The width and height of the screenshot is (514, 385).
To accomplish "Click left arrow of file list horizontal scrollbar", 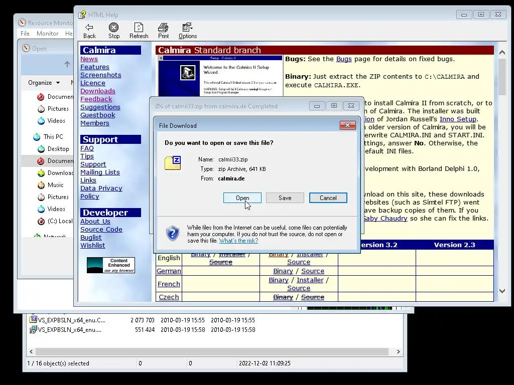I will pyautogui.click(x=31, y=351).
